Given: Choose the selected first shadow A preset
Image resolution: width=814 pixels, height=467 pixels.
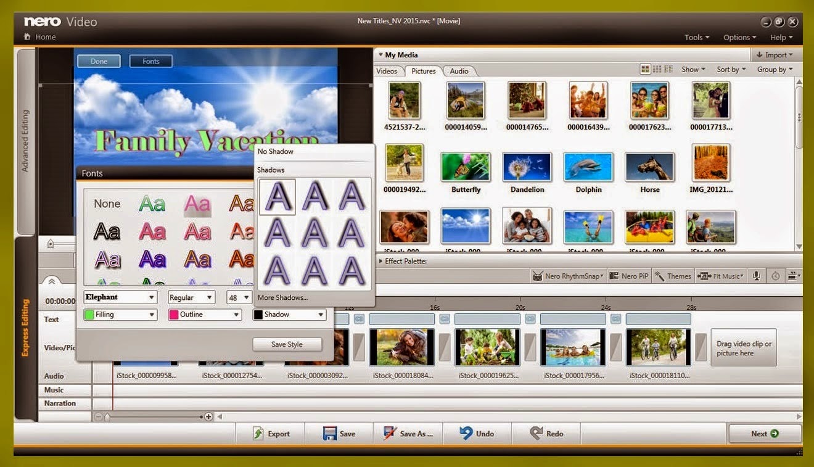Looking at the screenshot, I should 277,197.
